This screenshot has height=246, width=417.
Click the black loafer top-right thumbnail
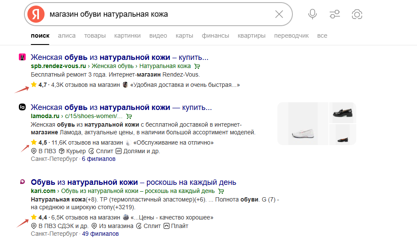pyautogui.click(x=343, y=113)
